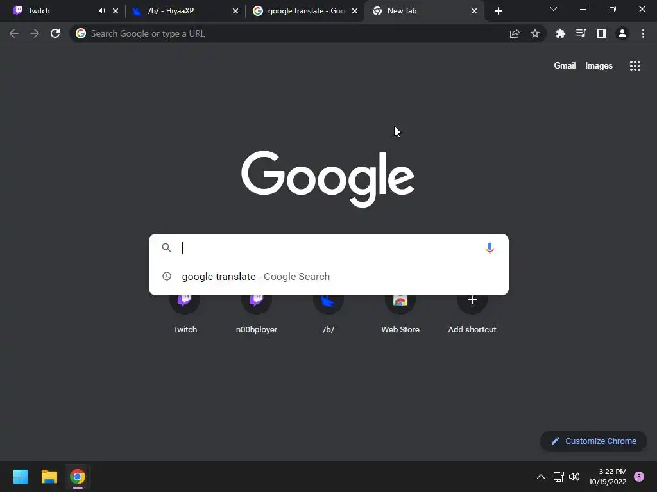Share this page icon in address bar

pyautogui.click(x=515, y=33)
